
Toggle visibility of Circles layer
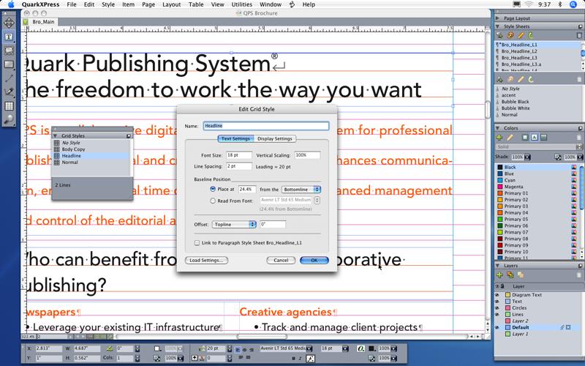click(497, 308)
